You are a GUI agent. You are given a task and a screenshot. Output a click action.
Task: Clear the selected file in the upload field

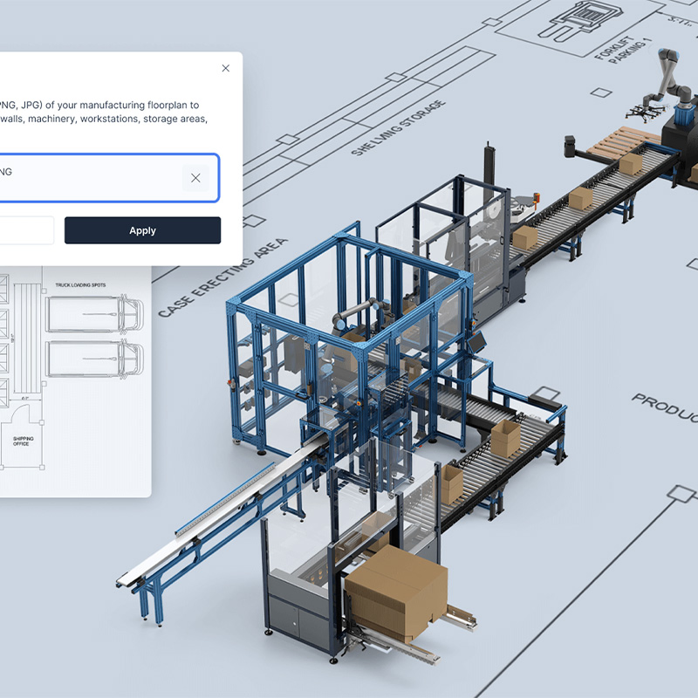click(x=195, y=178)
